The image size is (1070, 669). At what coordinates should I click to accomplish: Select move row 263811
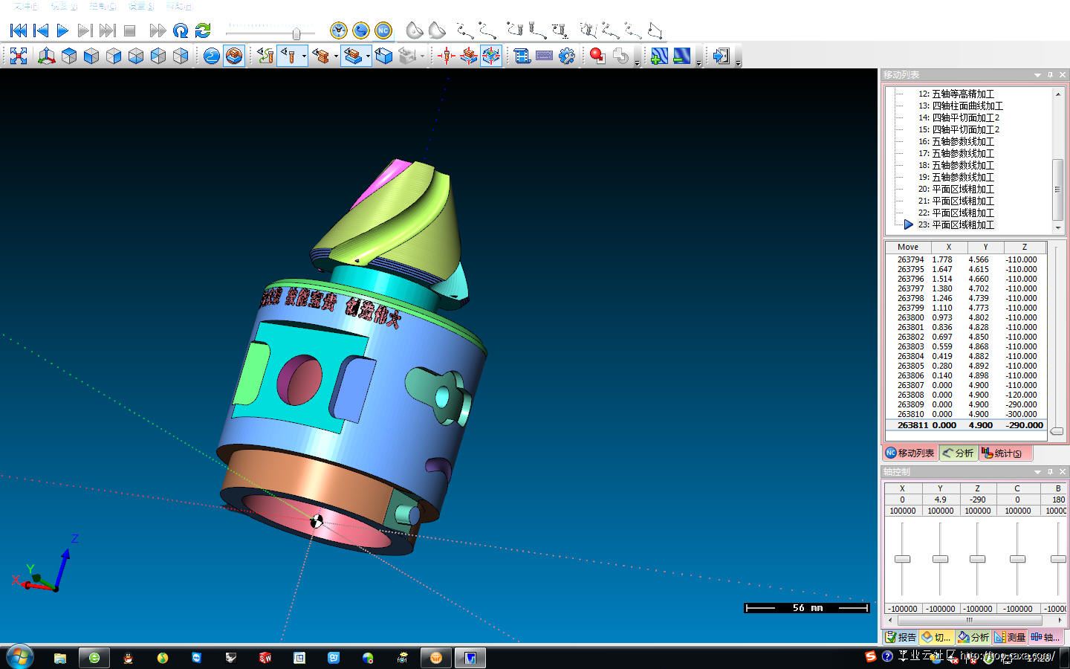point(965,425)
